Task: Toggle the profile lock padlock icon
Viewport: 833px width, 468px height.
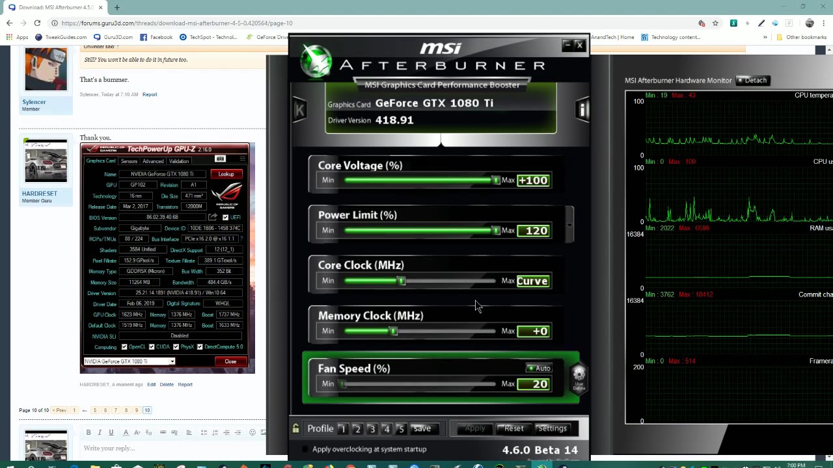Action: tap(295, 428)
